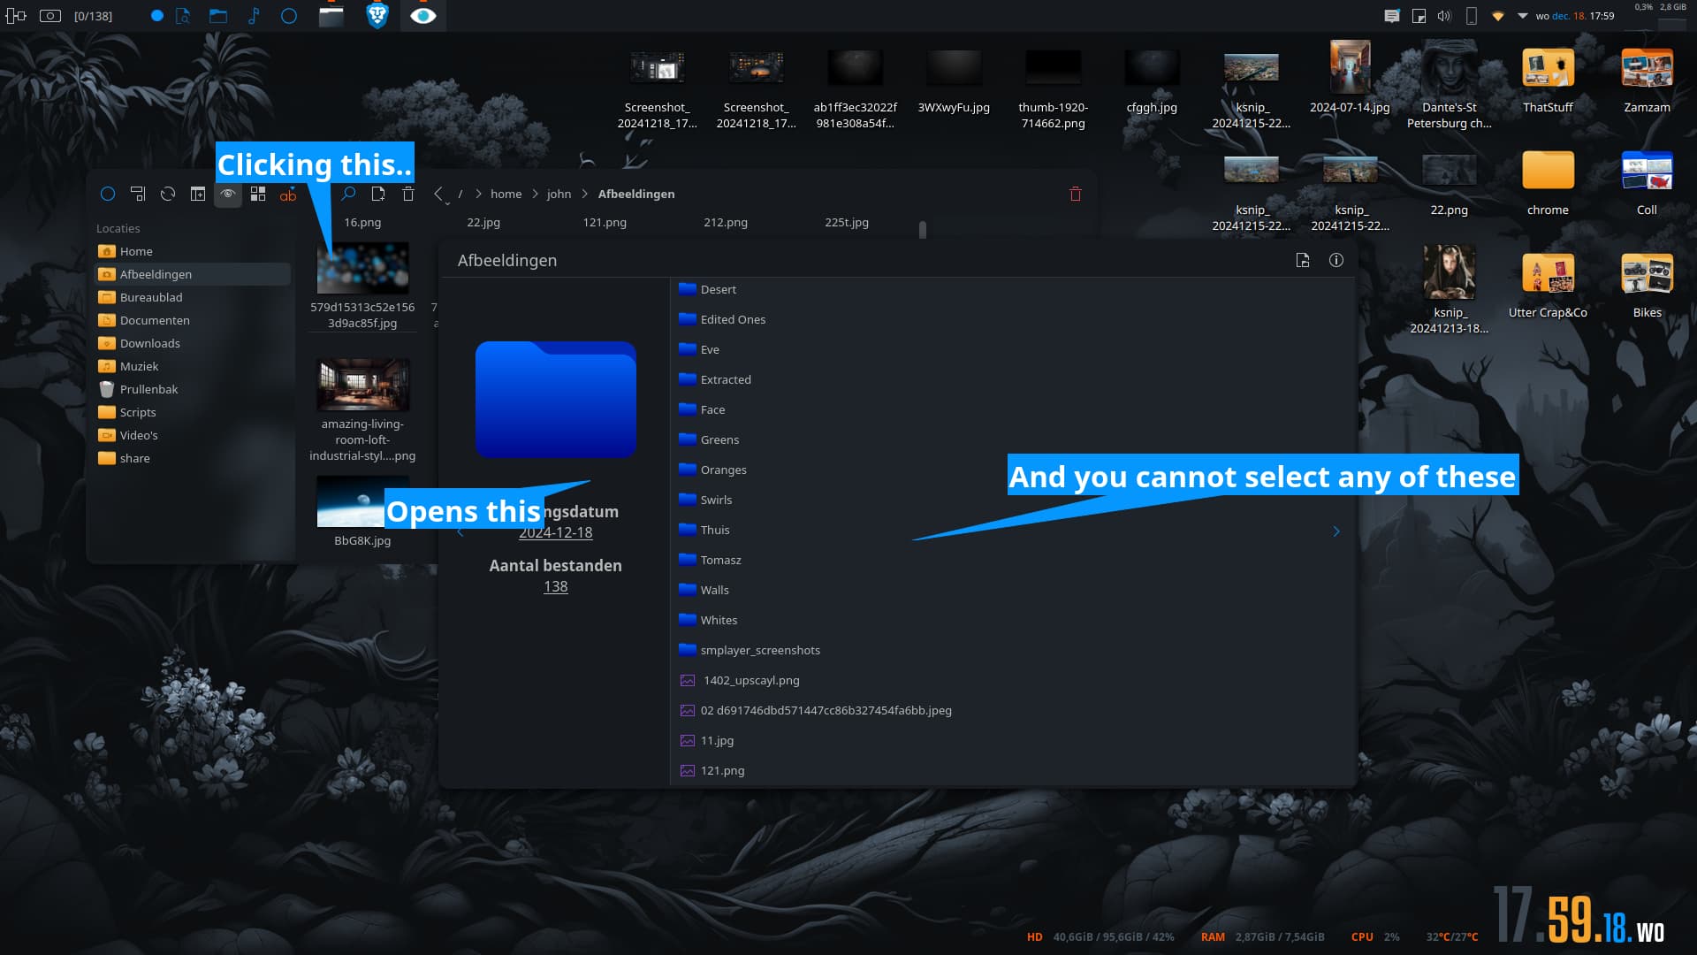Image resolution: width=1697 pixels, height=955 pixels.
Task: Click the 'john' breadcrumb segment
Action: 559,195
